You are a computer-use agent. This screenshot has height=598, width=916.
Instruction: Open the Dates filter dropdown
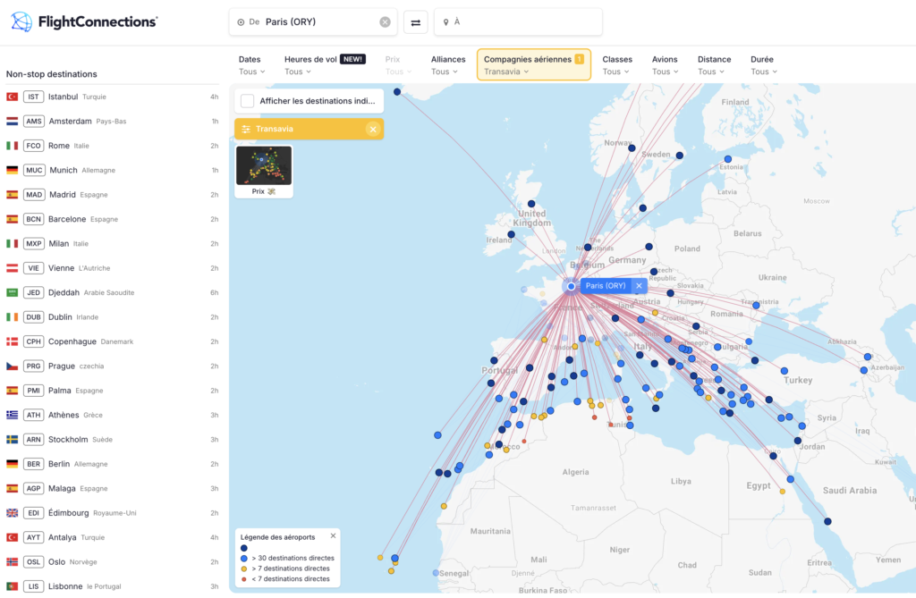251,65
